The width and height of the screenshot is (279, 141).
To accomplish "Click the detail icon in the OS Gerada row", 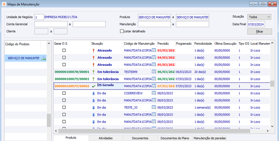I will (154, 86).
